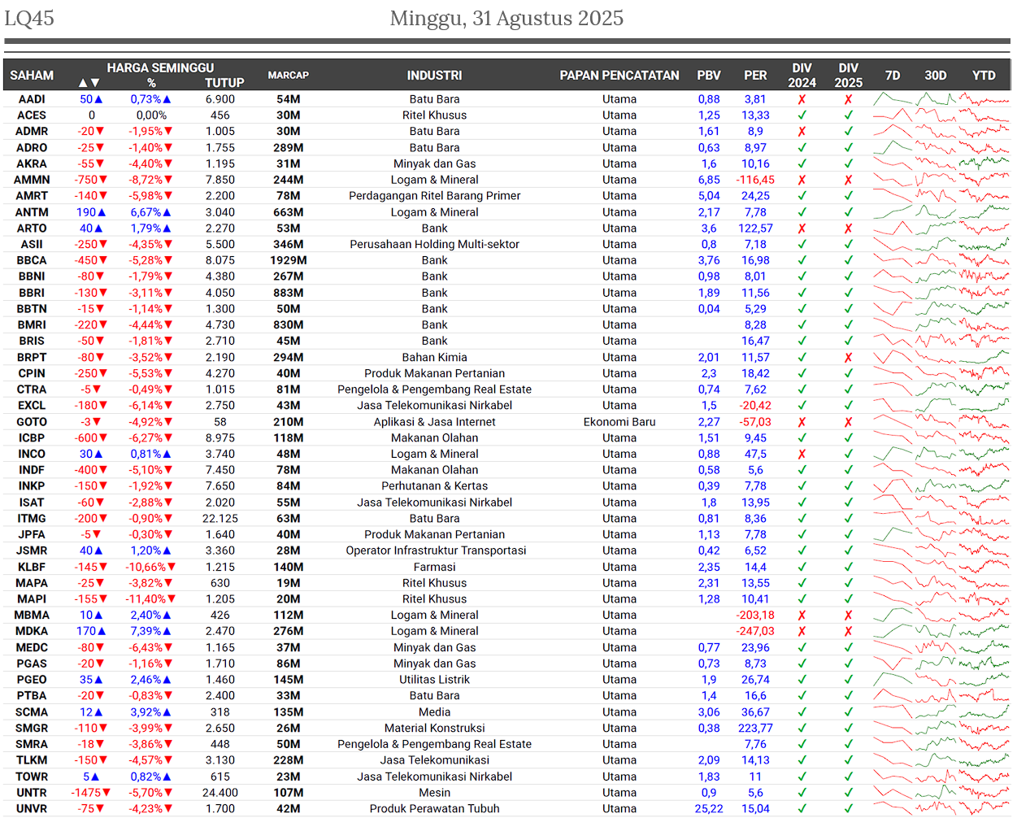
Task: Click the red down arrow beside MAPI's -11,40%
Action: click(x=171, y=599)
